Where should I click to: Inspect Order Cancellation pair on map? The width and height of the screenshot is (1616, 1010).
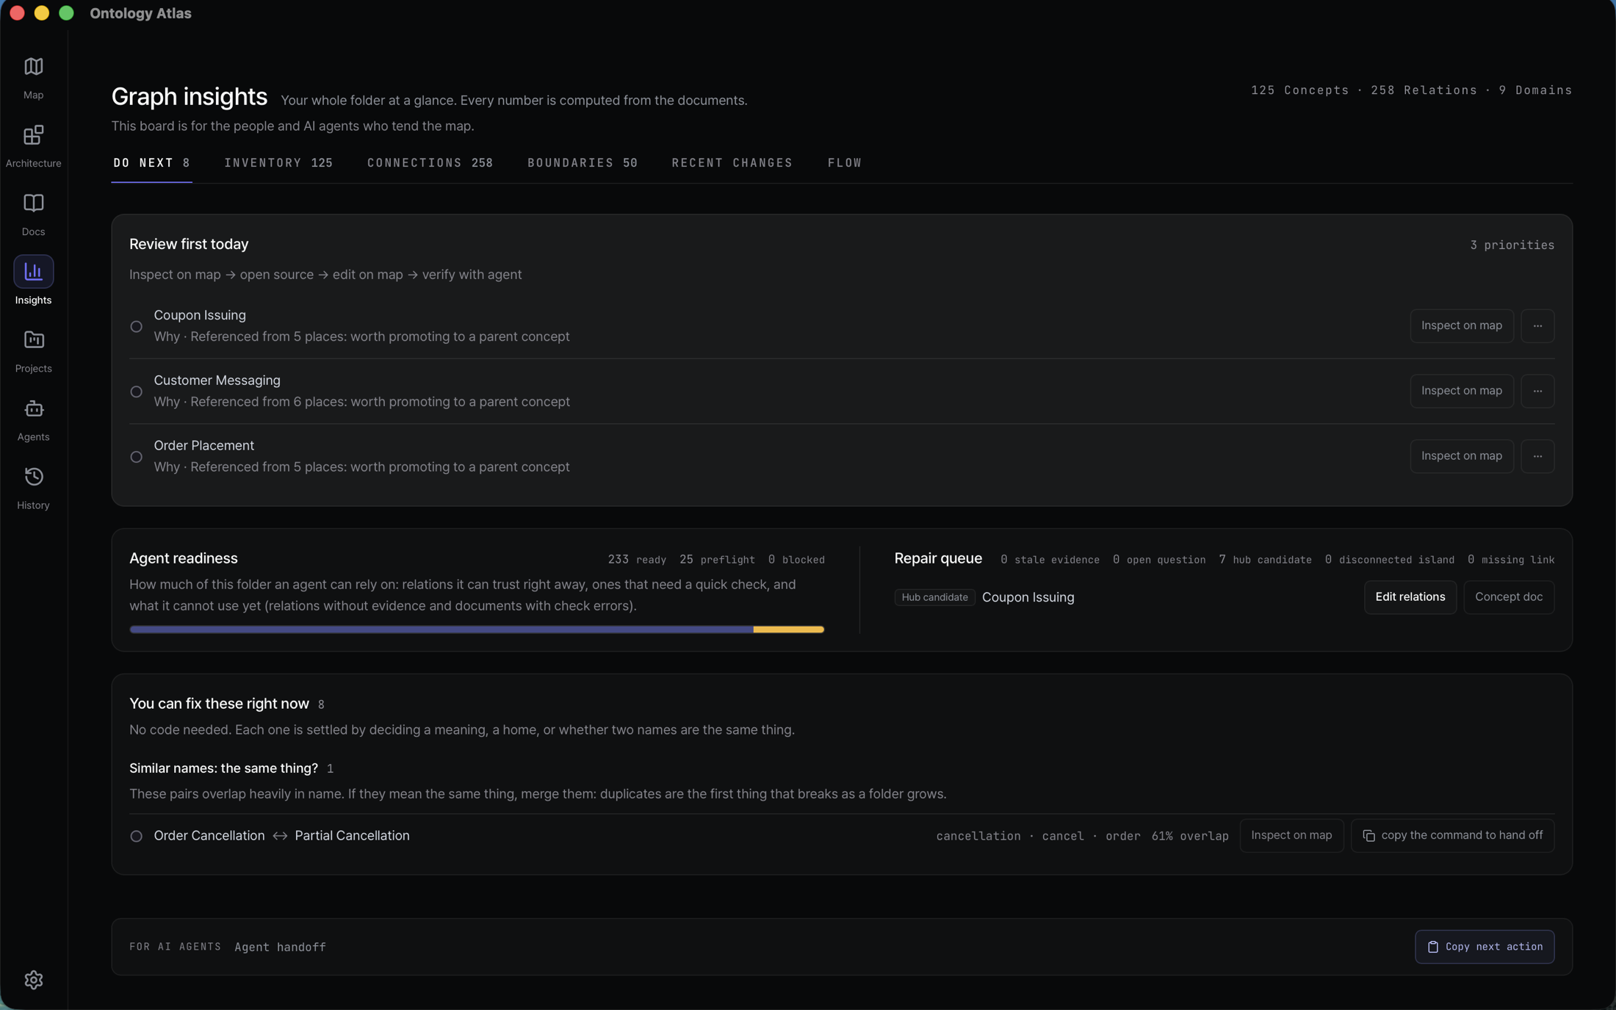pos(1291,836)
